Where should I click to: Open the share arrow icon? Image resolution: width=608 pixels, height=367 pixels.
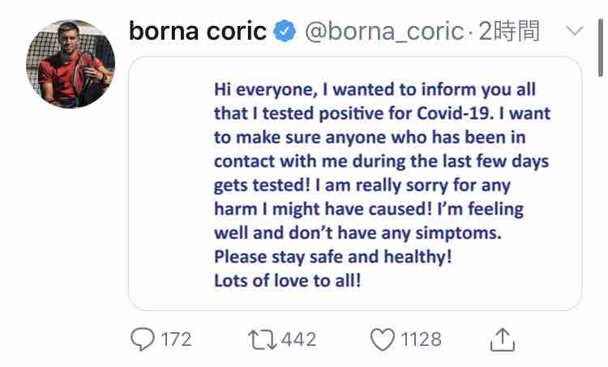pyautogui.click(x=503, y=339)
